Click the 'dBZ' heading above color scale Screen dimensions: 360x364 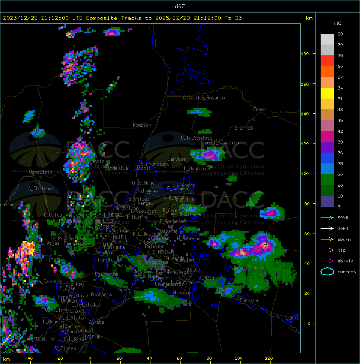337,23
